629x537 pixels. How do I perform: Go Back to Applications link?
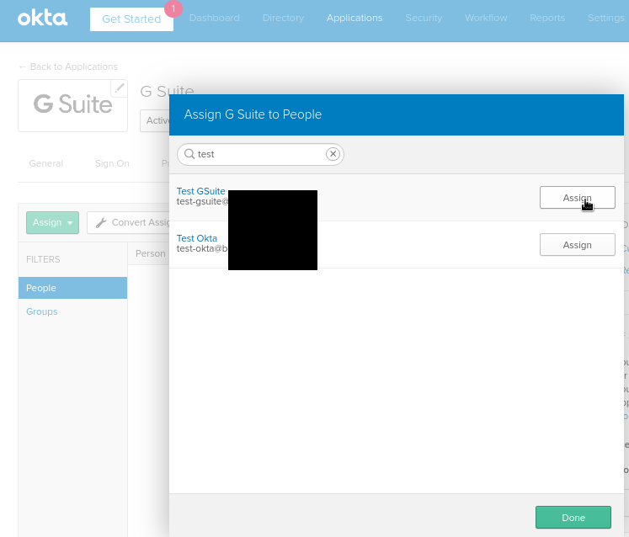(68, 66)
